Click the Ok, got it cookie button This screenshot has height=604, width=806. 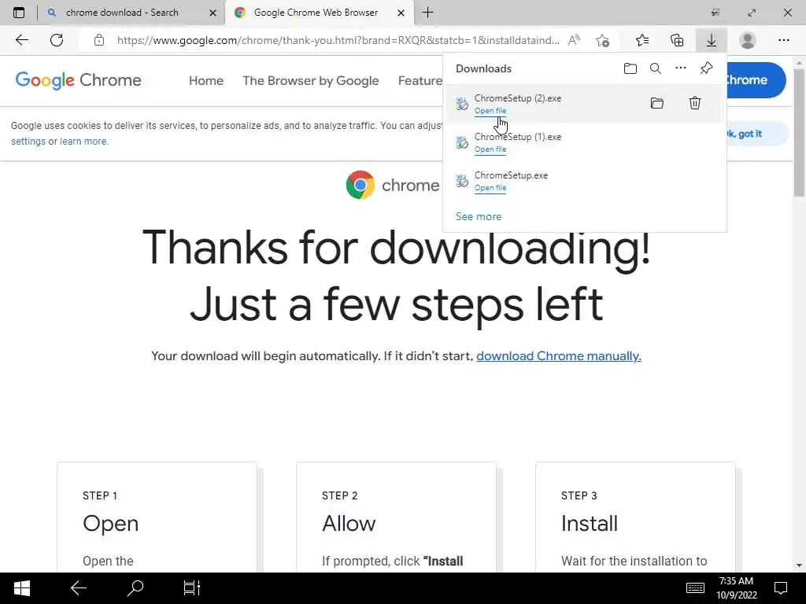(756, 134)
